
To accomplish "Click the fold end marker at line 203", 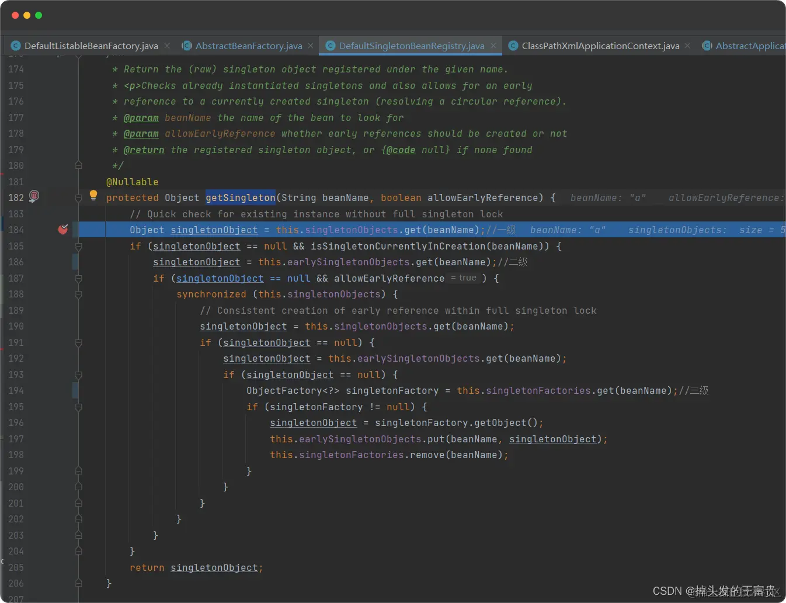I will click(78, 535).
